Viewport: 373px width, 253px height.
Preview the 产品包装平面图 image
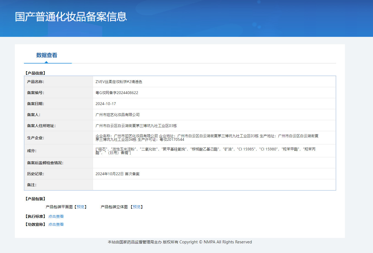[81, 207]
